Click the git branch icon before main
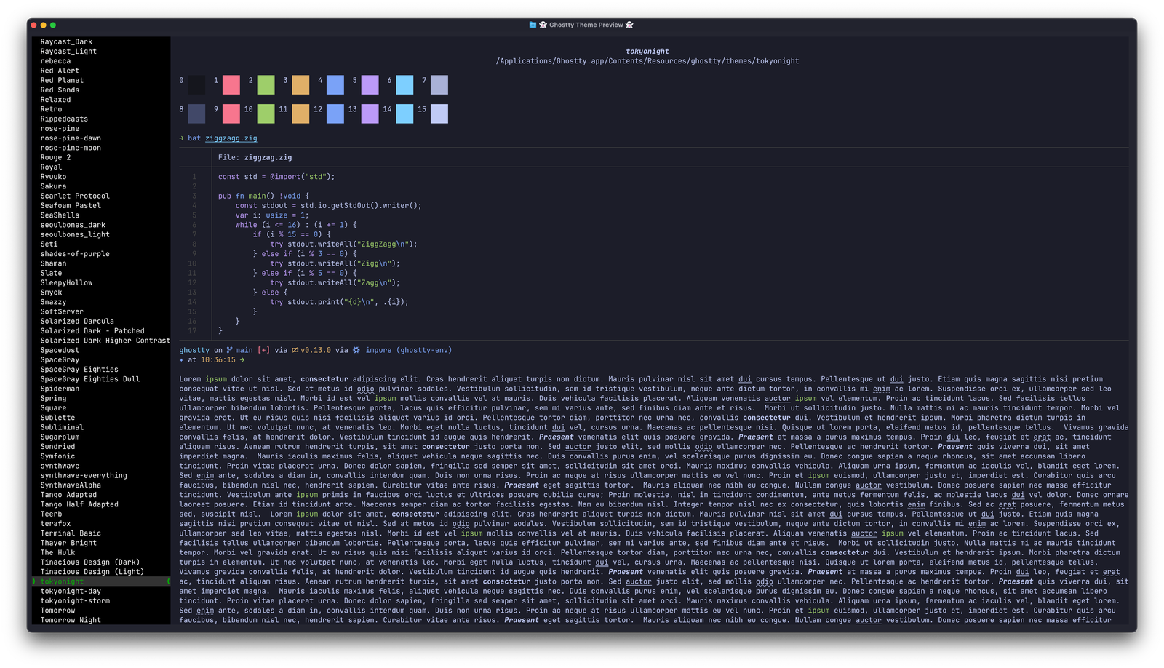The image size is (1164, 668). point(229,350)
